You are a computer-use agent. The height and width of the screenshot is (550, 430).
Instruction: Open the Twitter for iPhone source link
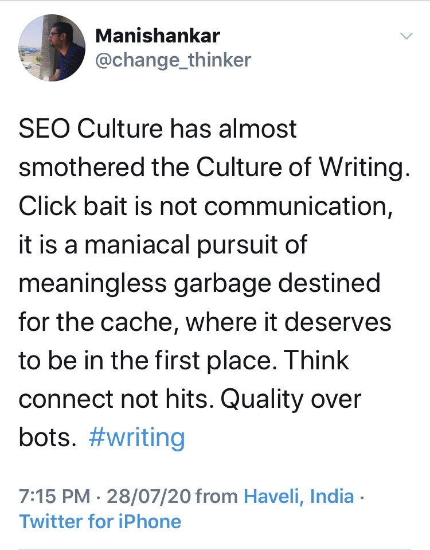100,521
